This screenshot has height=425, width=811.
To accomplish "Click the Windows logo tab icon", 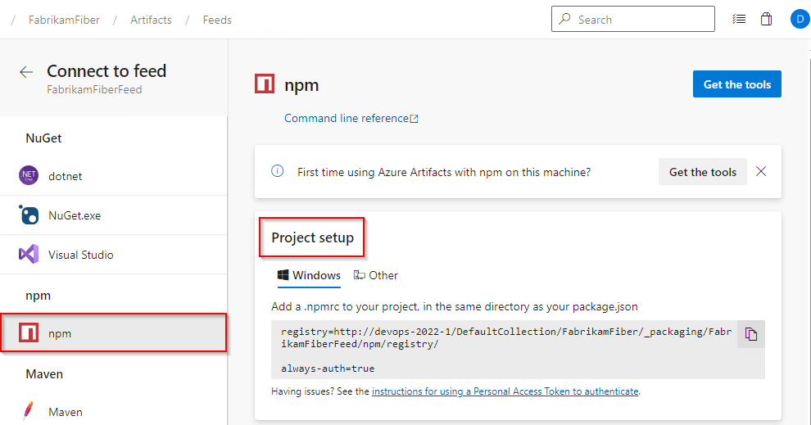I will click(283, 275).
